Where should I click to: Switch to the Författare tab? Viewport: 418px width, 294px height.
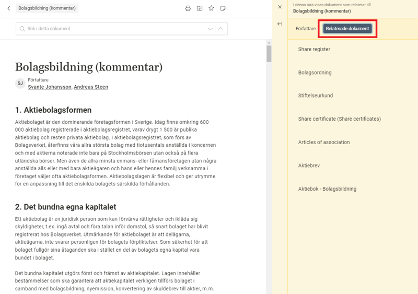(306, 29)
